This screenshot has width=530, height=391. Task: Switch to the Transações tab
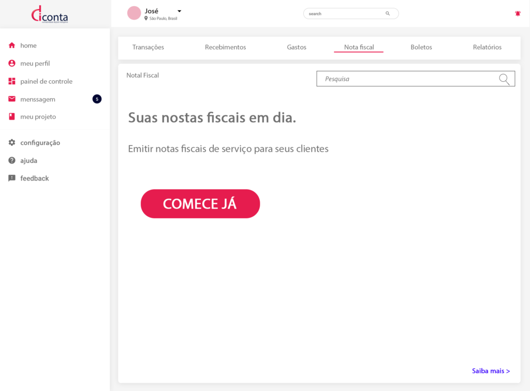click(148, 47)
